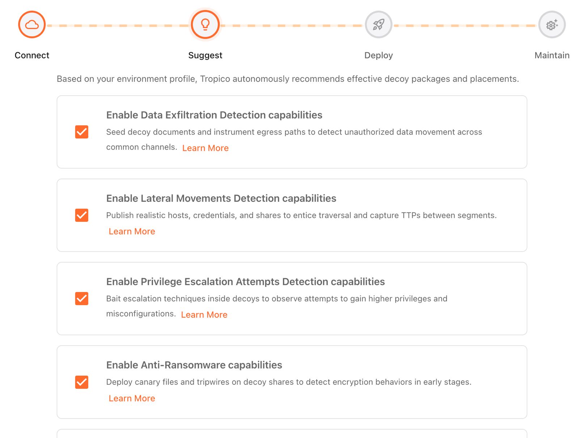
Task: Disable Privilege Escalation Attempts Detection checkbox
Action: 82,299
